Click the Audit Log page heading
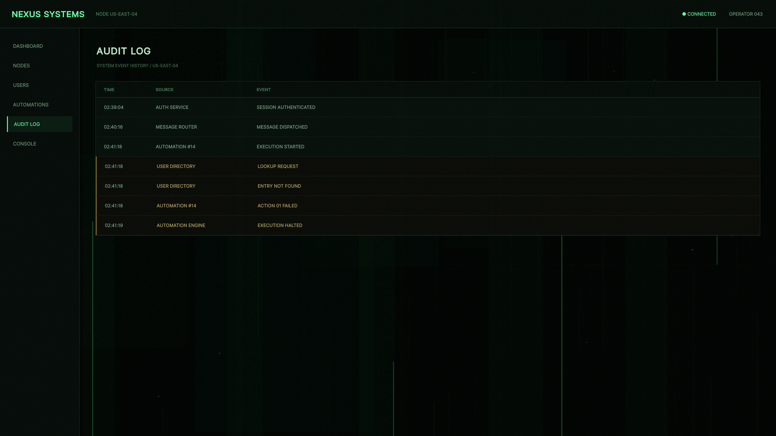This screenshot has height=436, width=776. click(x=124, y=51)
